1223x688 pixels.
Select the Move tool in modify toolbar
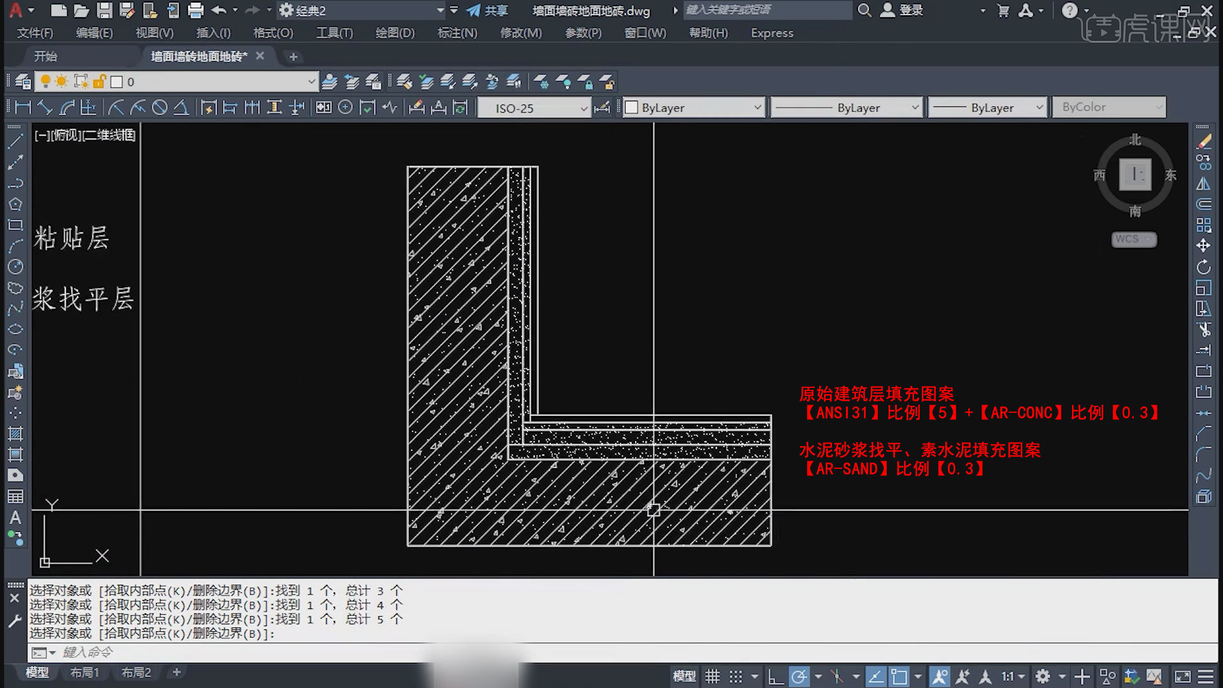1203,245
